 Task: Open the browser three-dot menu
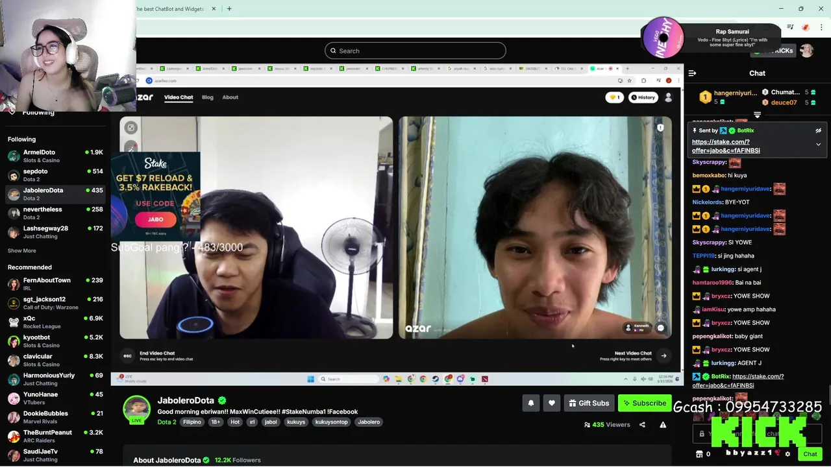click(x=821, y=27)
